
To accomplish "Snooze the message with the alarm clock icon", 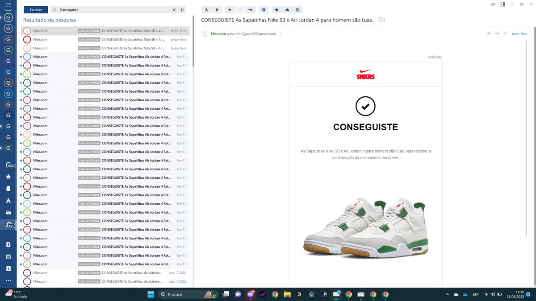I will [264, 9].
